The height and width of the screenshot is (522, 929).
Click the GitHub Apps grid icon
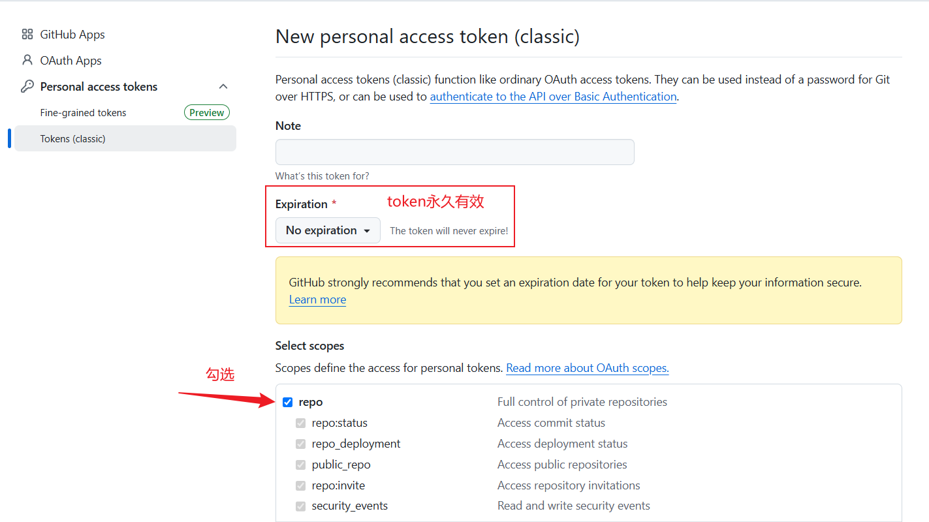pyautogui.click(x=27, y=35)
